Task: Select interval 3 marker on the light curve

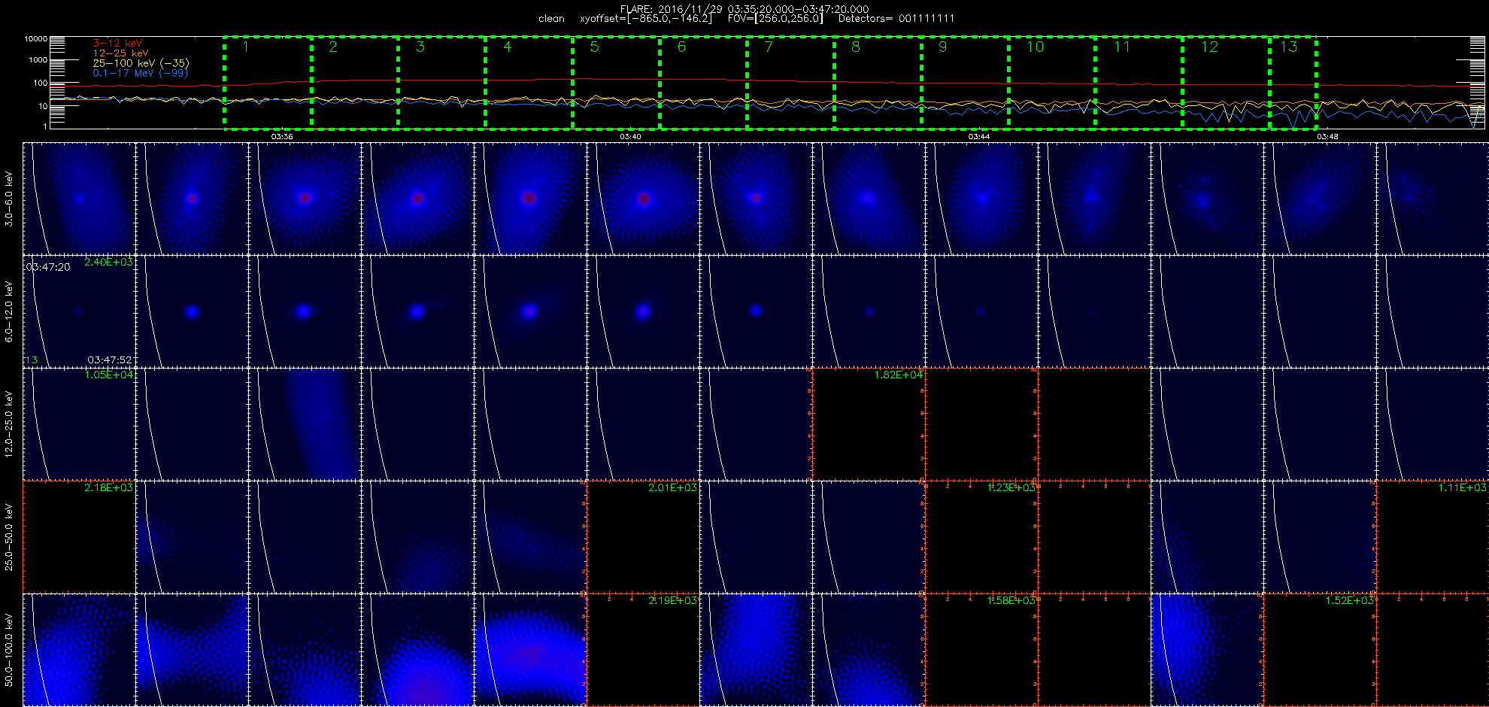Action: pyautogui.click(x=420, y=47)
